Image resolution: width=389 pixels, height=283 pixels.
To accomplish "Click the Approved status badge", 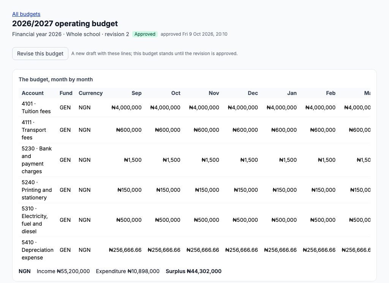I will click(x=145, y=34).
